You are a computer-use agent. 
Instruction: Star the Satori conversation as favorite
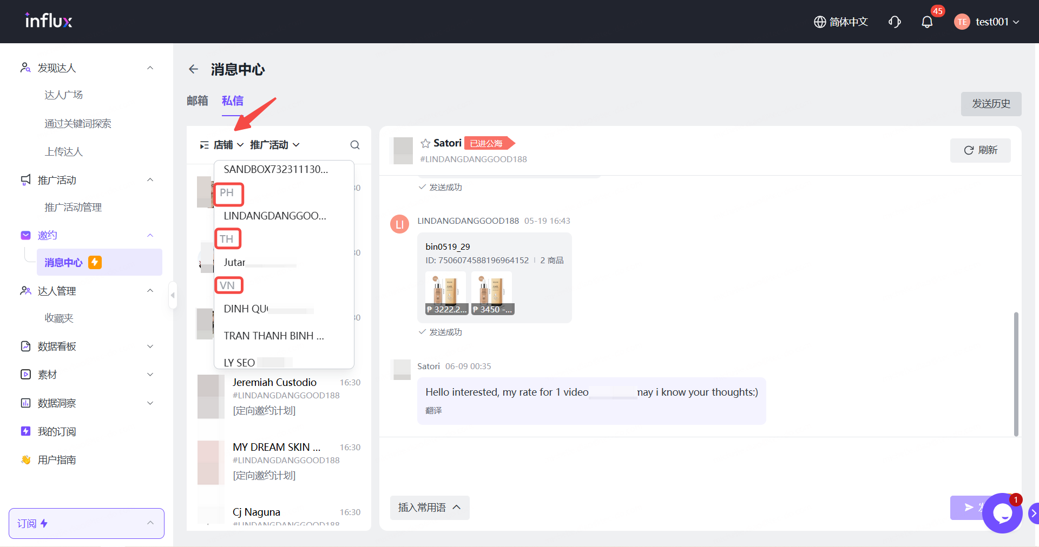pyautogui.click(x=425, y=143)
